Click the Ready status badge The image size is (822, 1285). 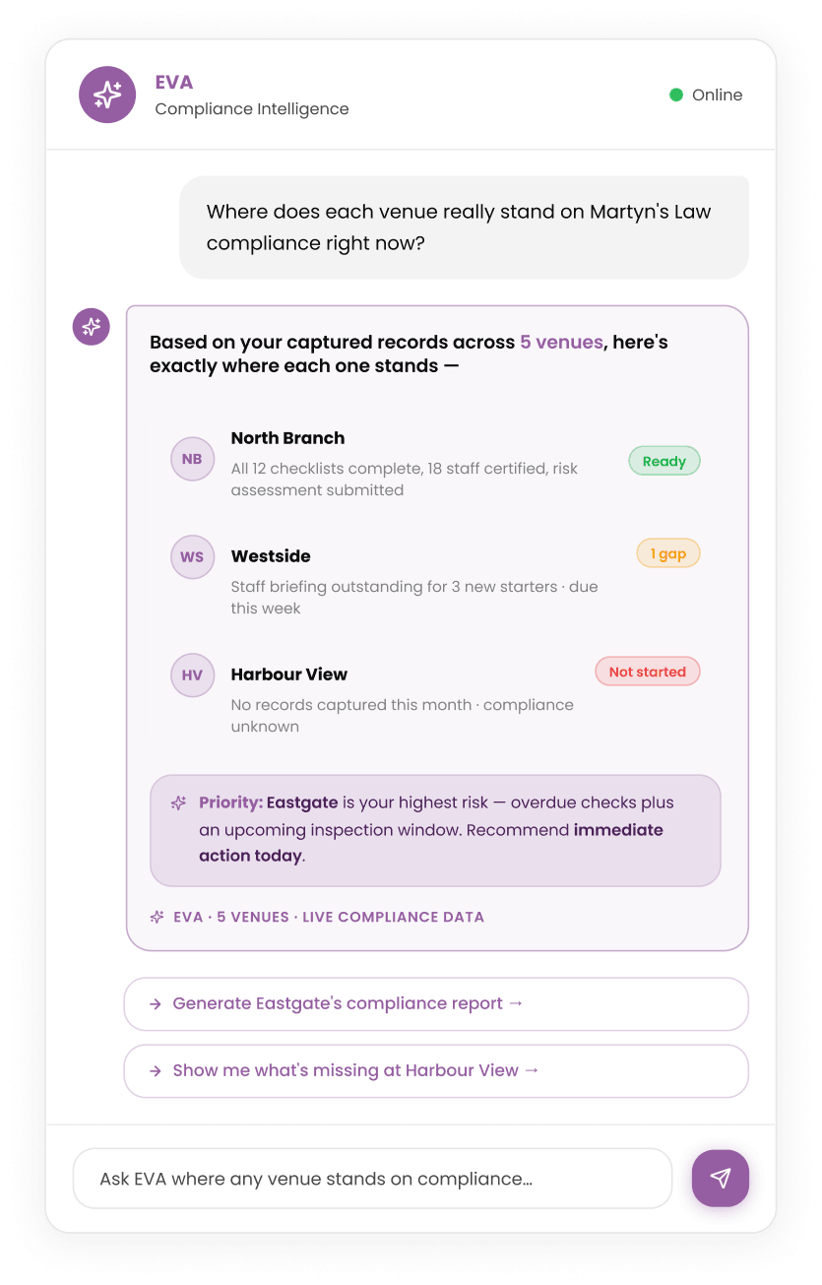664,461
